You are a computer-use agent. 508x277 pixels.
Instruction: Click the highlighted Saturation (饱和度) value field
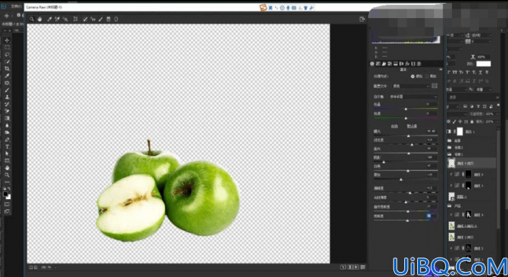pos(432,216)
